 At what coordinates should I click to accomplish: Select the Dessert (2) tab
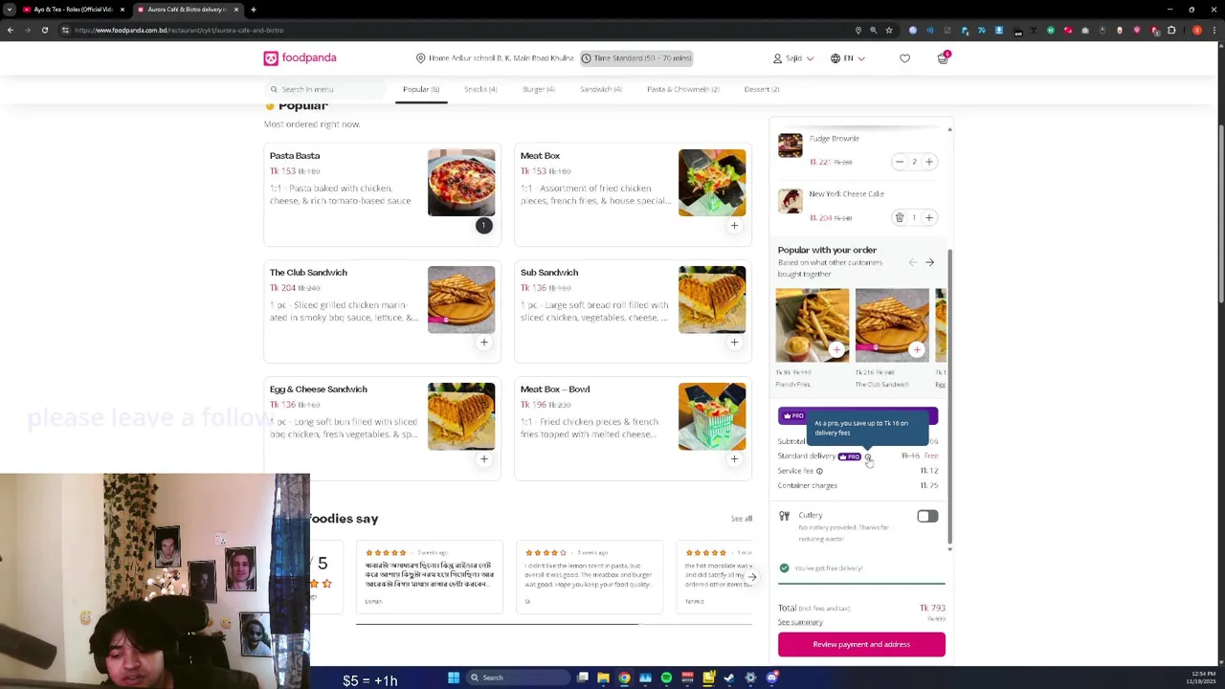click(762, 89)
